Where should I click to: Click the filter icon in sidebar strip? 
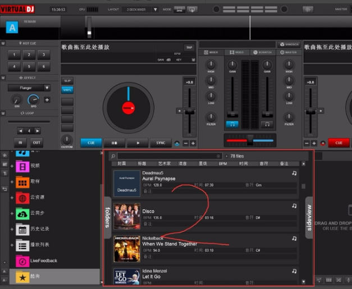click(4, 173)
